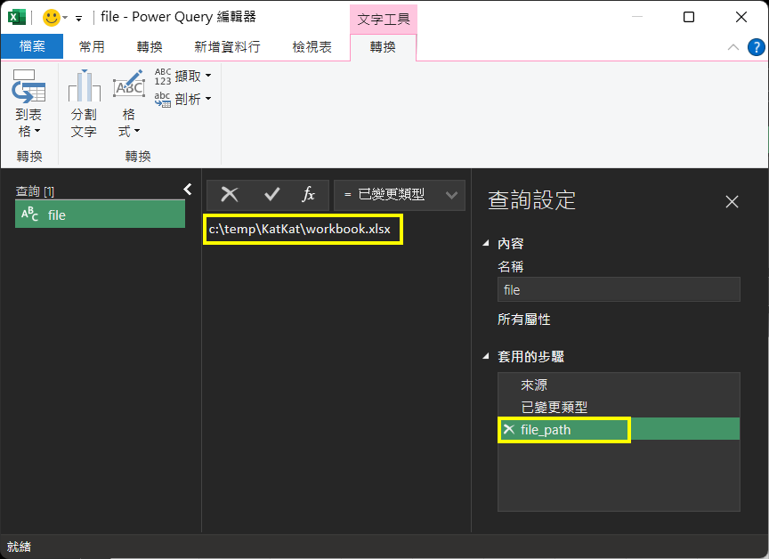Click the 到表格 convert-to-table icon
769x559 pixels.
coord(28,87)
